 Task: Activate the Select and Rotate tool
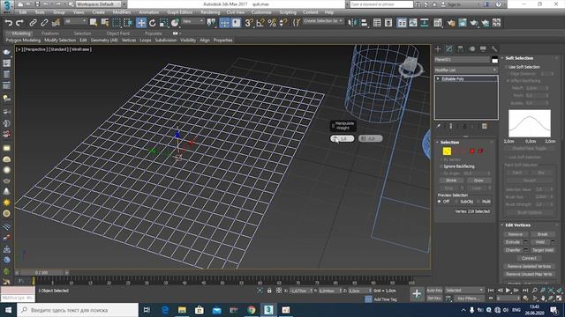pyautogui.click(x=153, y=23)
